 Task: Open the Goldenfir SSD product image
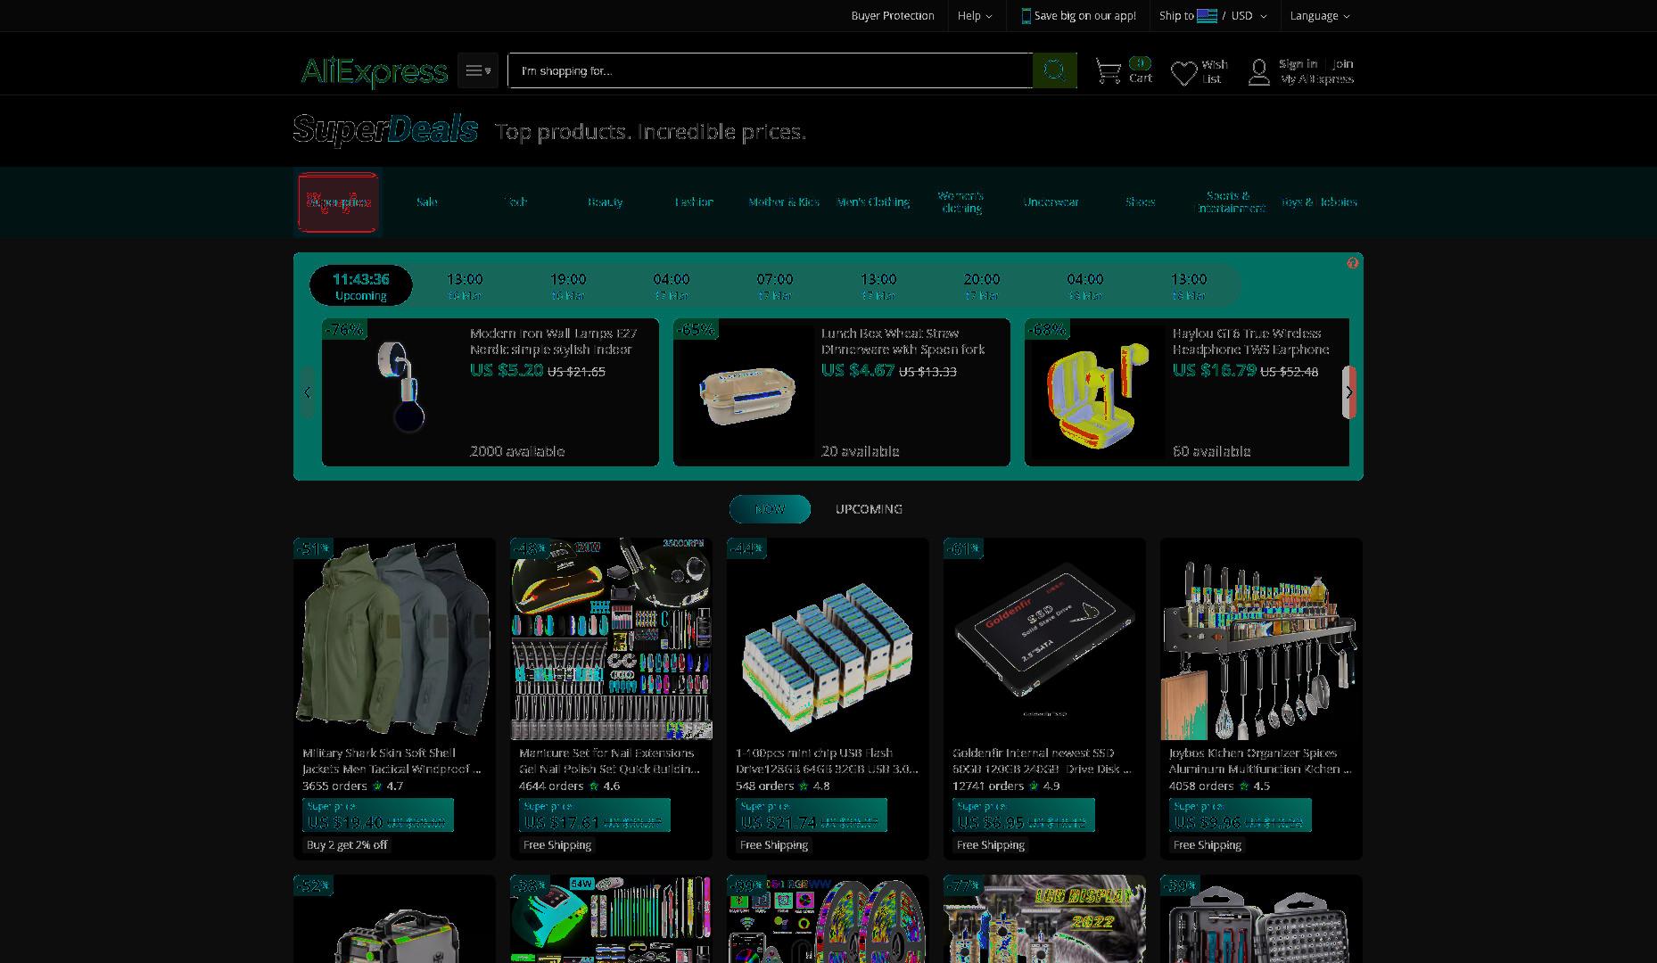[x=1044, y=638]
